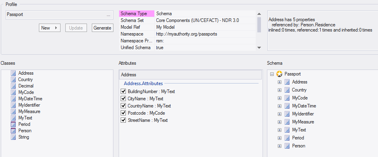Viewport: 378px width, 157px height.
Task: Click the MyText icon in Schema tree
Action: pyautogui.click(x=287, y=130)
